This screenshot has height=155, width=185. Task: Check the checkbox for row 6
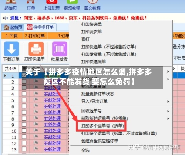(24, 106)
